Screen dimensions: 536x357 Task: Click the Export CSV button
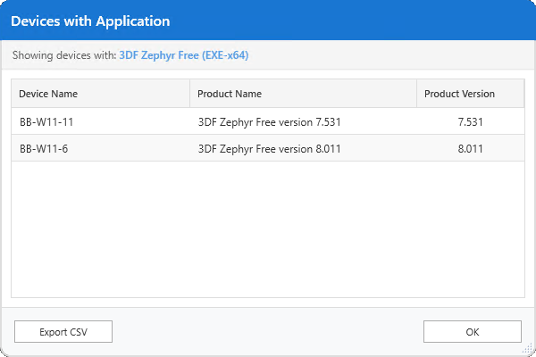[x=63, y=331]
